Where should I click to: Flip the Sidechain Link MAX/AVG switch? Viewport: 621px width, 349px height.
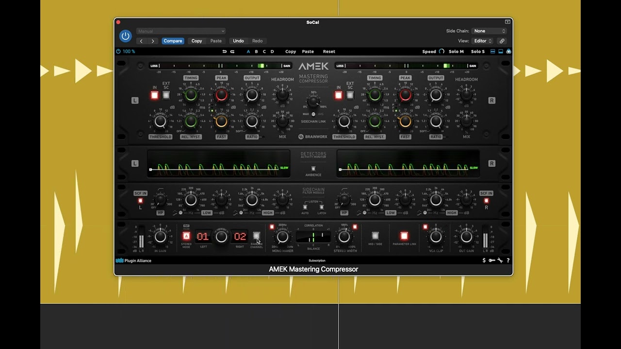coord(313,114)
